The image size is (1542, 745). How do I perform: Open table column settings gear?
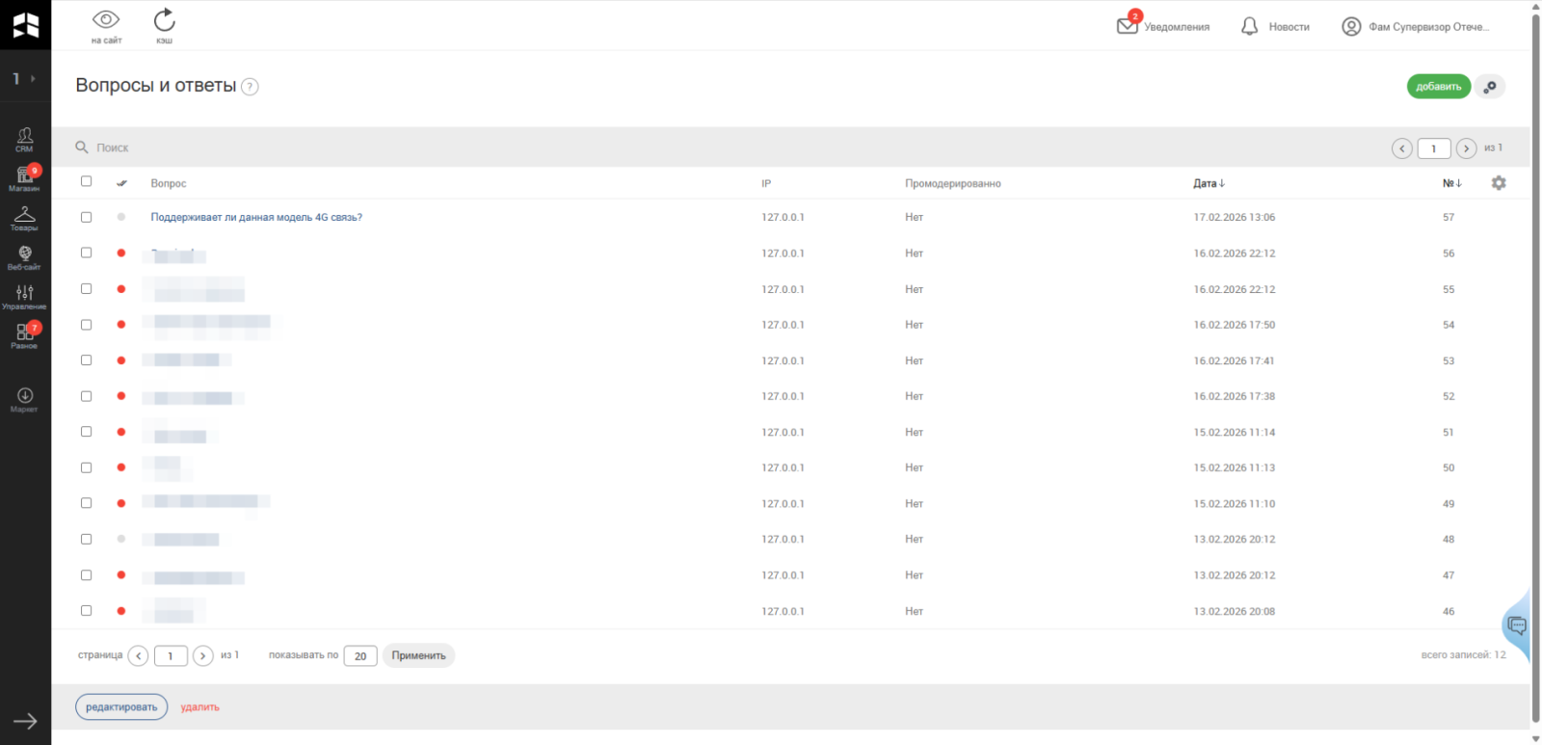click(x=1498, y=183)
